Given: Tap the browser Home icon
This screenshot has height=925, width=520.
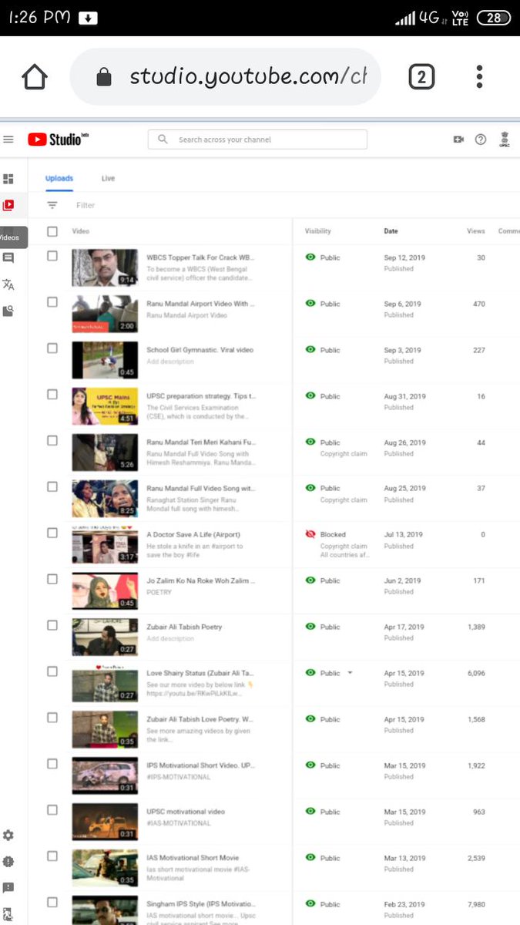Looking at the screenshot, I should (x=35, y=76).
